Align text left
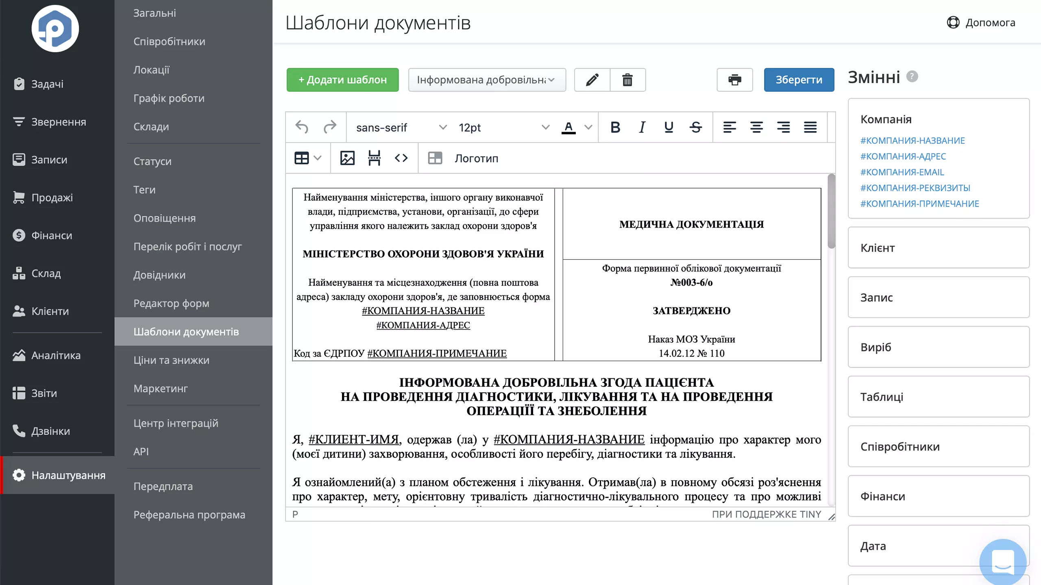Image resolution: width=1041 pixels, height=585 pixels. tap(730, 127)
